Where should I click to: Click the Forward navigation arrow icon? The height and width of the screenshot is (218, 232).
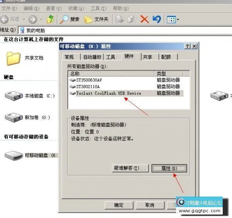(33, 19)
